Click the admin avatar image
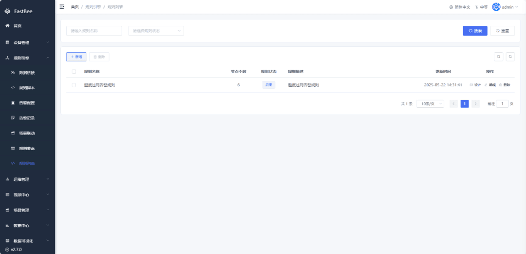The image size is (526, 254). point(496,7)
